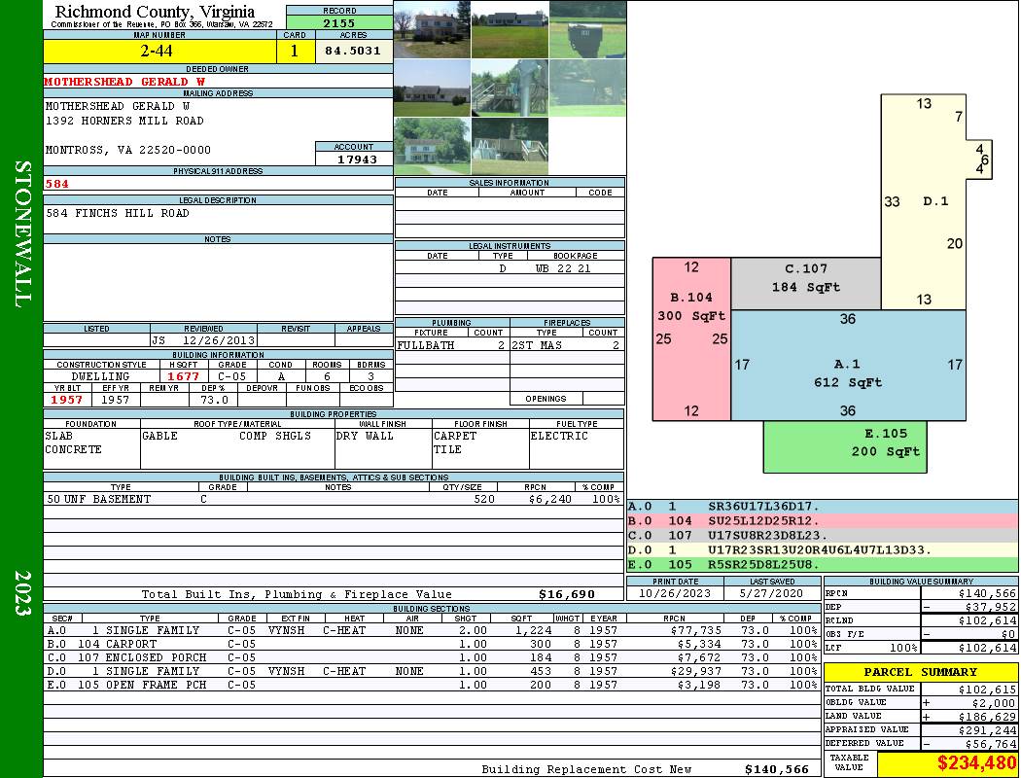Click fuel type ELECTRIC

[x=559, y=436]
